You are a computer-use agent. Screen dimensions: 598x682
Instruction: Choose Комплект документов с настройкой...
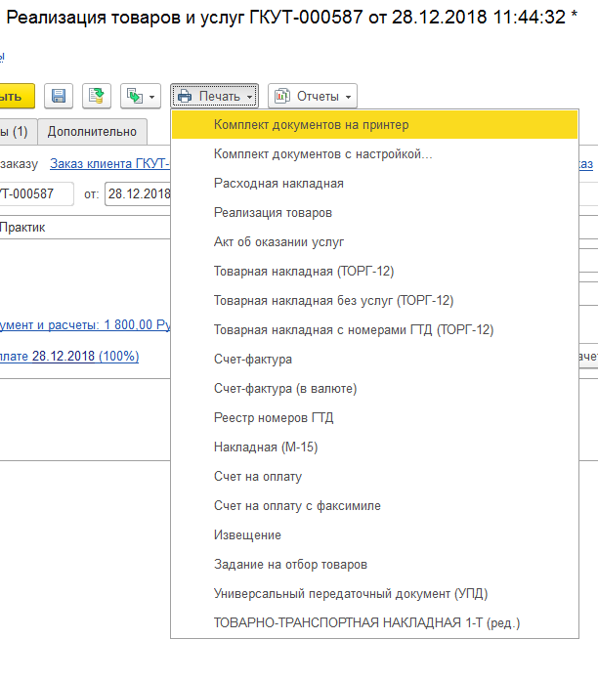pos(374,154)
